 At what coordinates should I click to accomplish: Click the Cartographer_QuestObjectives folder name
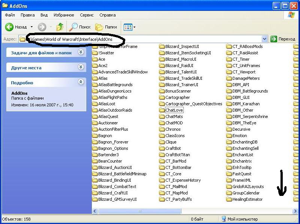tap(194, 104)
